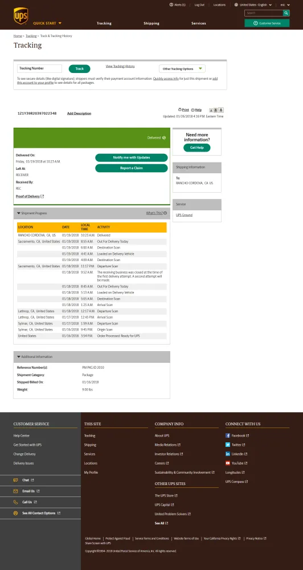This screenshot has width=303, height=570.
Task: Click Add Description link
Action: tap(79, 113)
